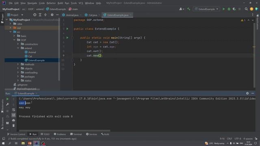
Task: Go to previous highlighted error arrow
Action: point(248,20)
